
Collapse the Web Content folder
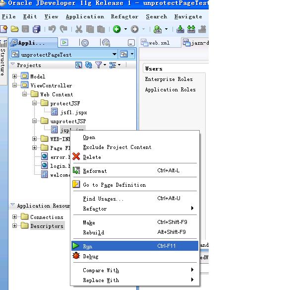[x=24, y=94]
